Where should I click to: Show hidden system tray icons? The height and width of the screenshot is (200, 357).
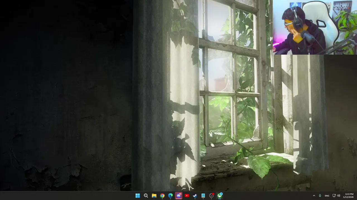click(314, 196)
